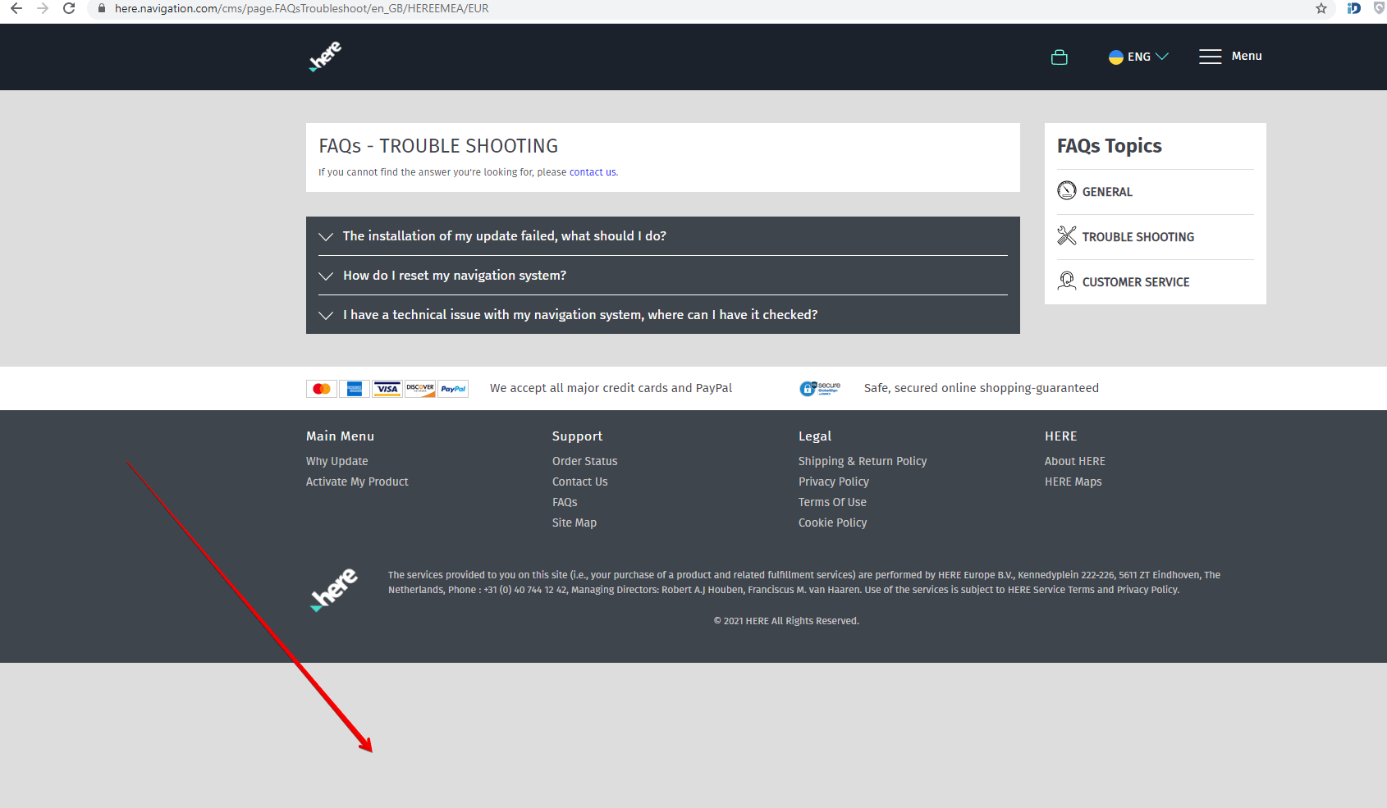
Task: Open About HERE link
Action: point(1075,461)
